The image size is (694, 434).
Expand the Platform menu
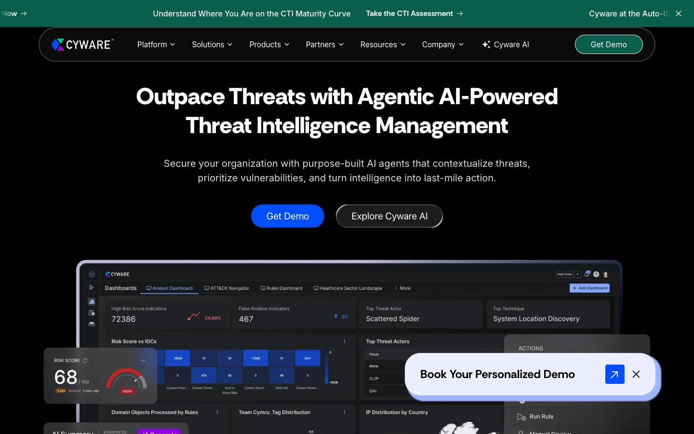pos(156,44)
